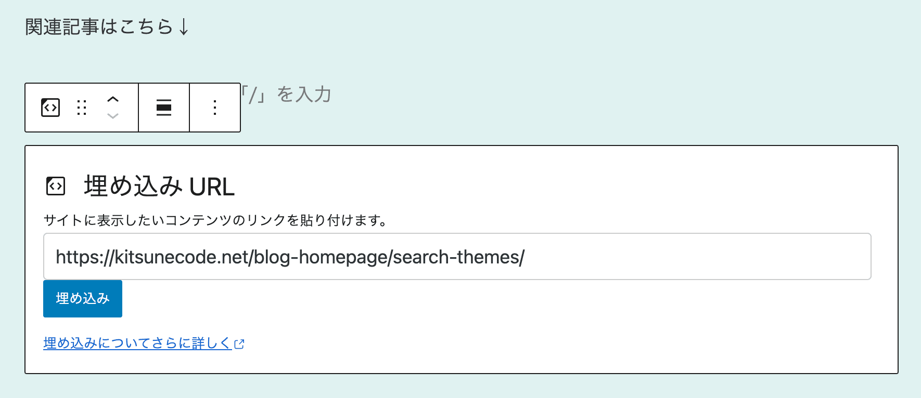Screen dimensions: 921x398
Task: Select the kebab menu for more block settings
Action: [214, 108]
